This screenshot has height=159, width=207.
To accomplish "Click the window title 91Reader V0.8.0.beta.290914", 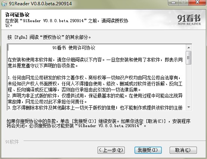I will point(40,4).
